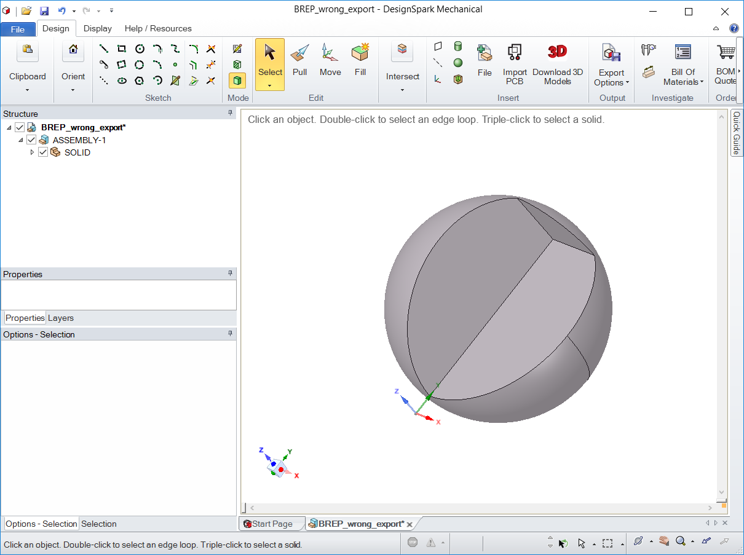Click the Quick Guide side panel

click(x=736, y=133)
